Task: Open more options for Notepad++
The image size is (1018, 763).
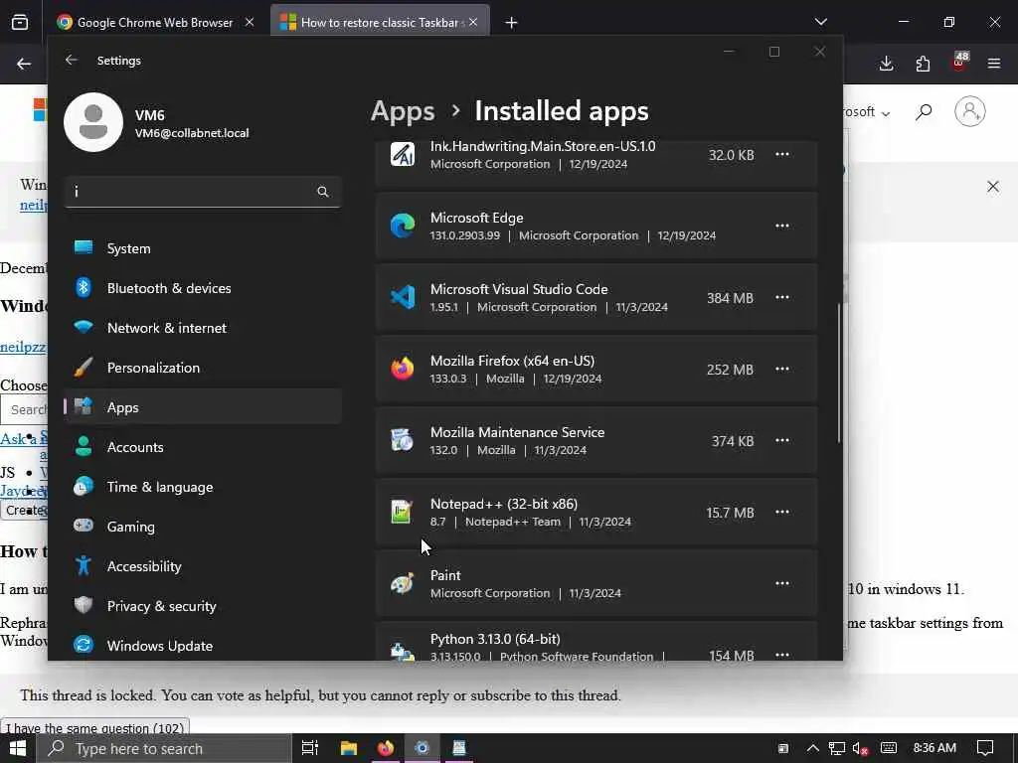Action: pos(782,512)
